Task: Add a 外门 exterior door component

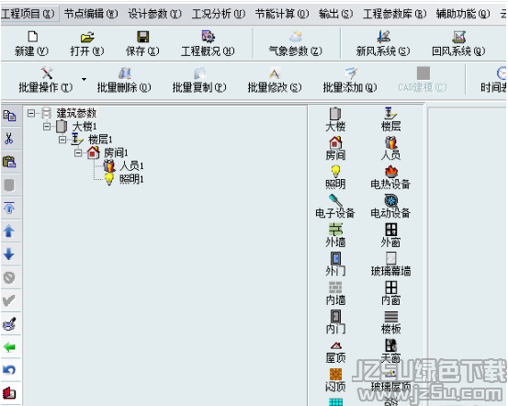Action: tap(335, 264)
